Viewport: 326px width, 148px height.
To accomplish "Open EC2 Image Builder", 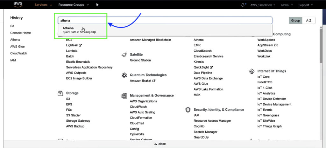I will (x=79, y=78).
